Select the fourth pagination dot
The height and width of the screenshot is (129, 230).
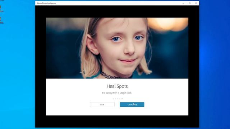pos(120,99)
